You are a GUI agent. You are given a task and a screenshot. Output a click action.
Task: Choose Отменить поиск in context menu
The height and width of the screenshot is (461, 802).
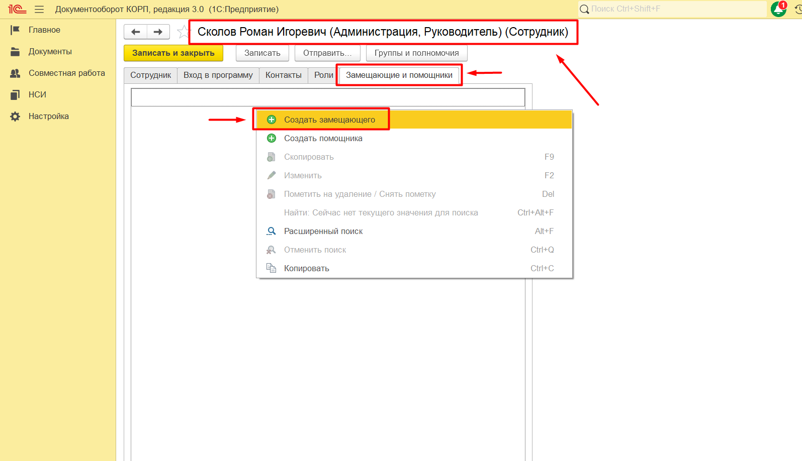point(414,250)
